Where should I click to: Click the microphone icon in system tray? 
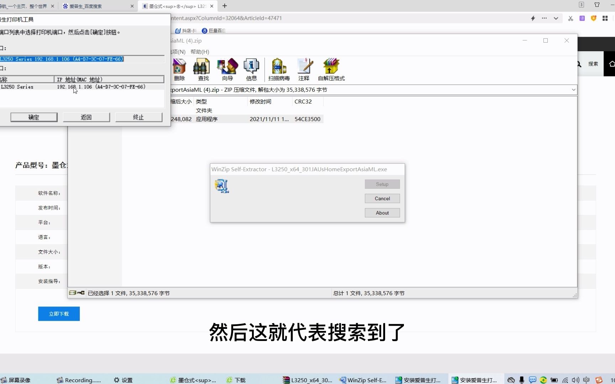point(522,380)
